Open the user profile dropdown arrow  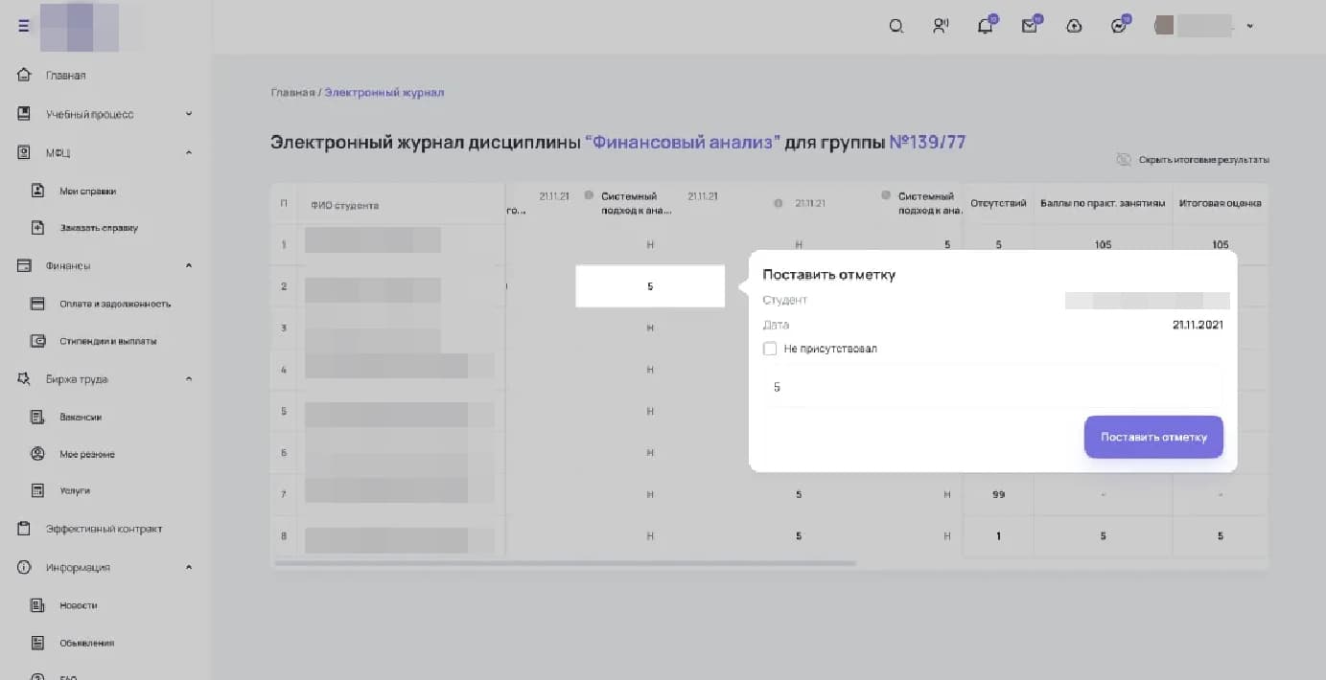click(1249, 27)
